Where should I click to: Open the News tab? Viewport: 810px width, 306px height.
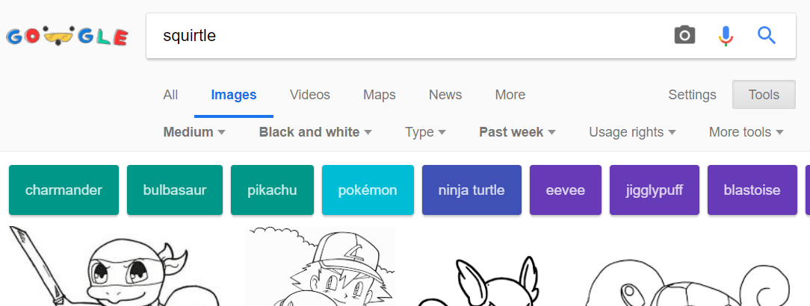445,95
